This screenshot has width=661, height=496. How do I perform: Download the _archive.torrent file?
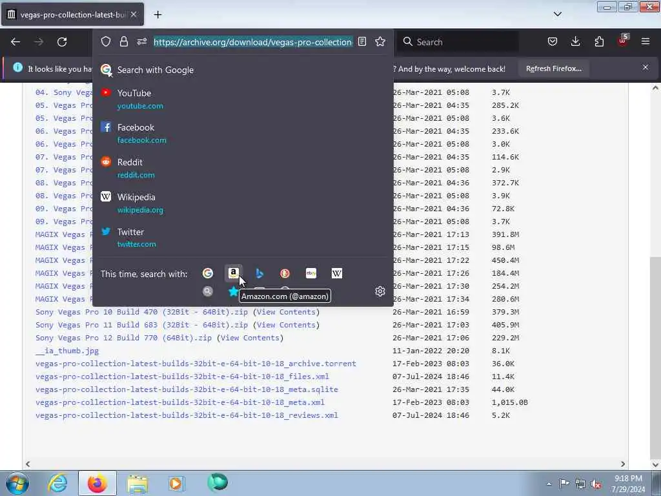tap(196, 364)
